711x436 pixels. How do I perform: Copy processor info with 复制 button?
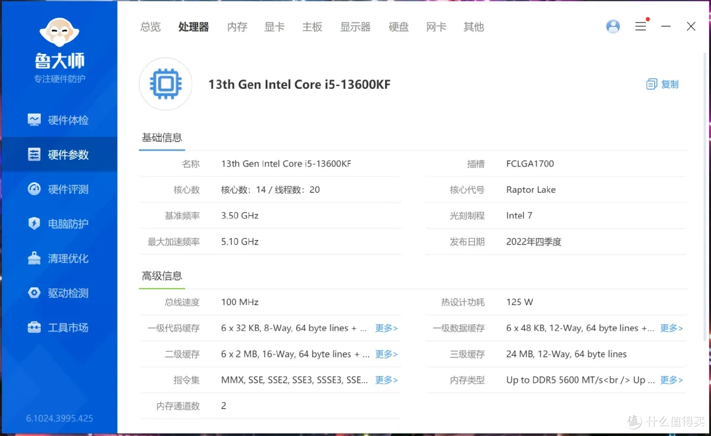click(662, 84)
